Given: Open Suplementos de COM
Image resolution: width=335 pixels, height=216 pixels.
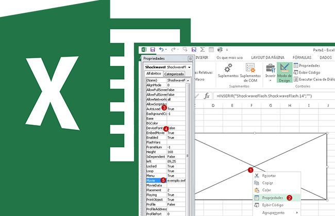Looking at the screenshot, I should tap(250, 73).
